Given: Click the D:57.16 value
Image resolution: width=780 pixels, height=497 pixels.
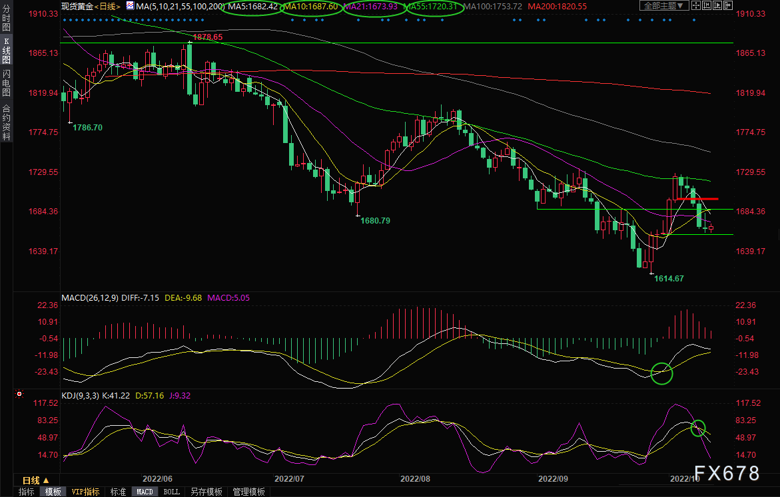Looking at the screenshot, I should pyautogui.click(x=150, y=396).
